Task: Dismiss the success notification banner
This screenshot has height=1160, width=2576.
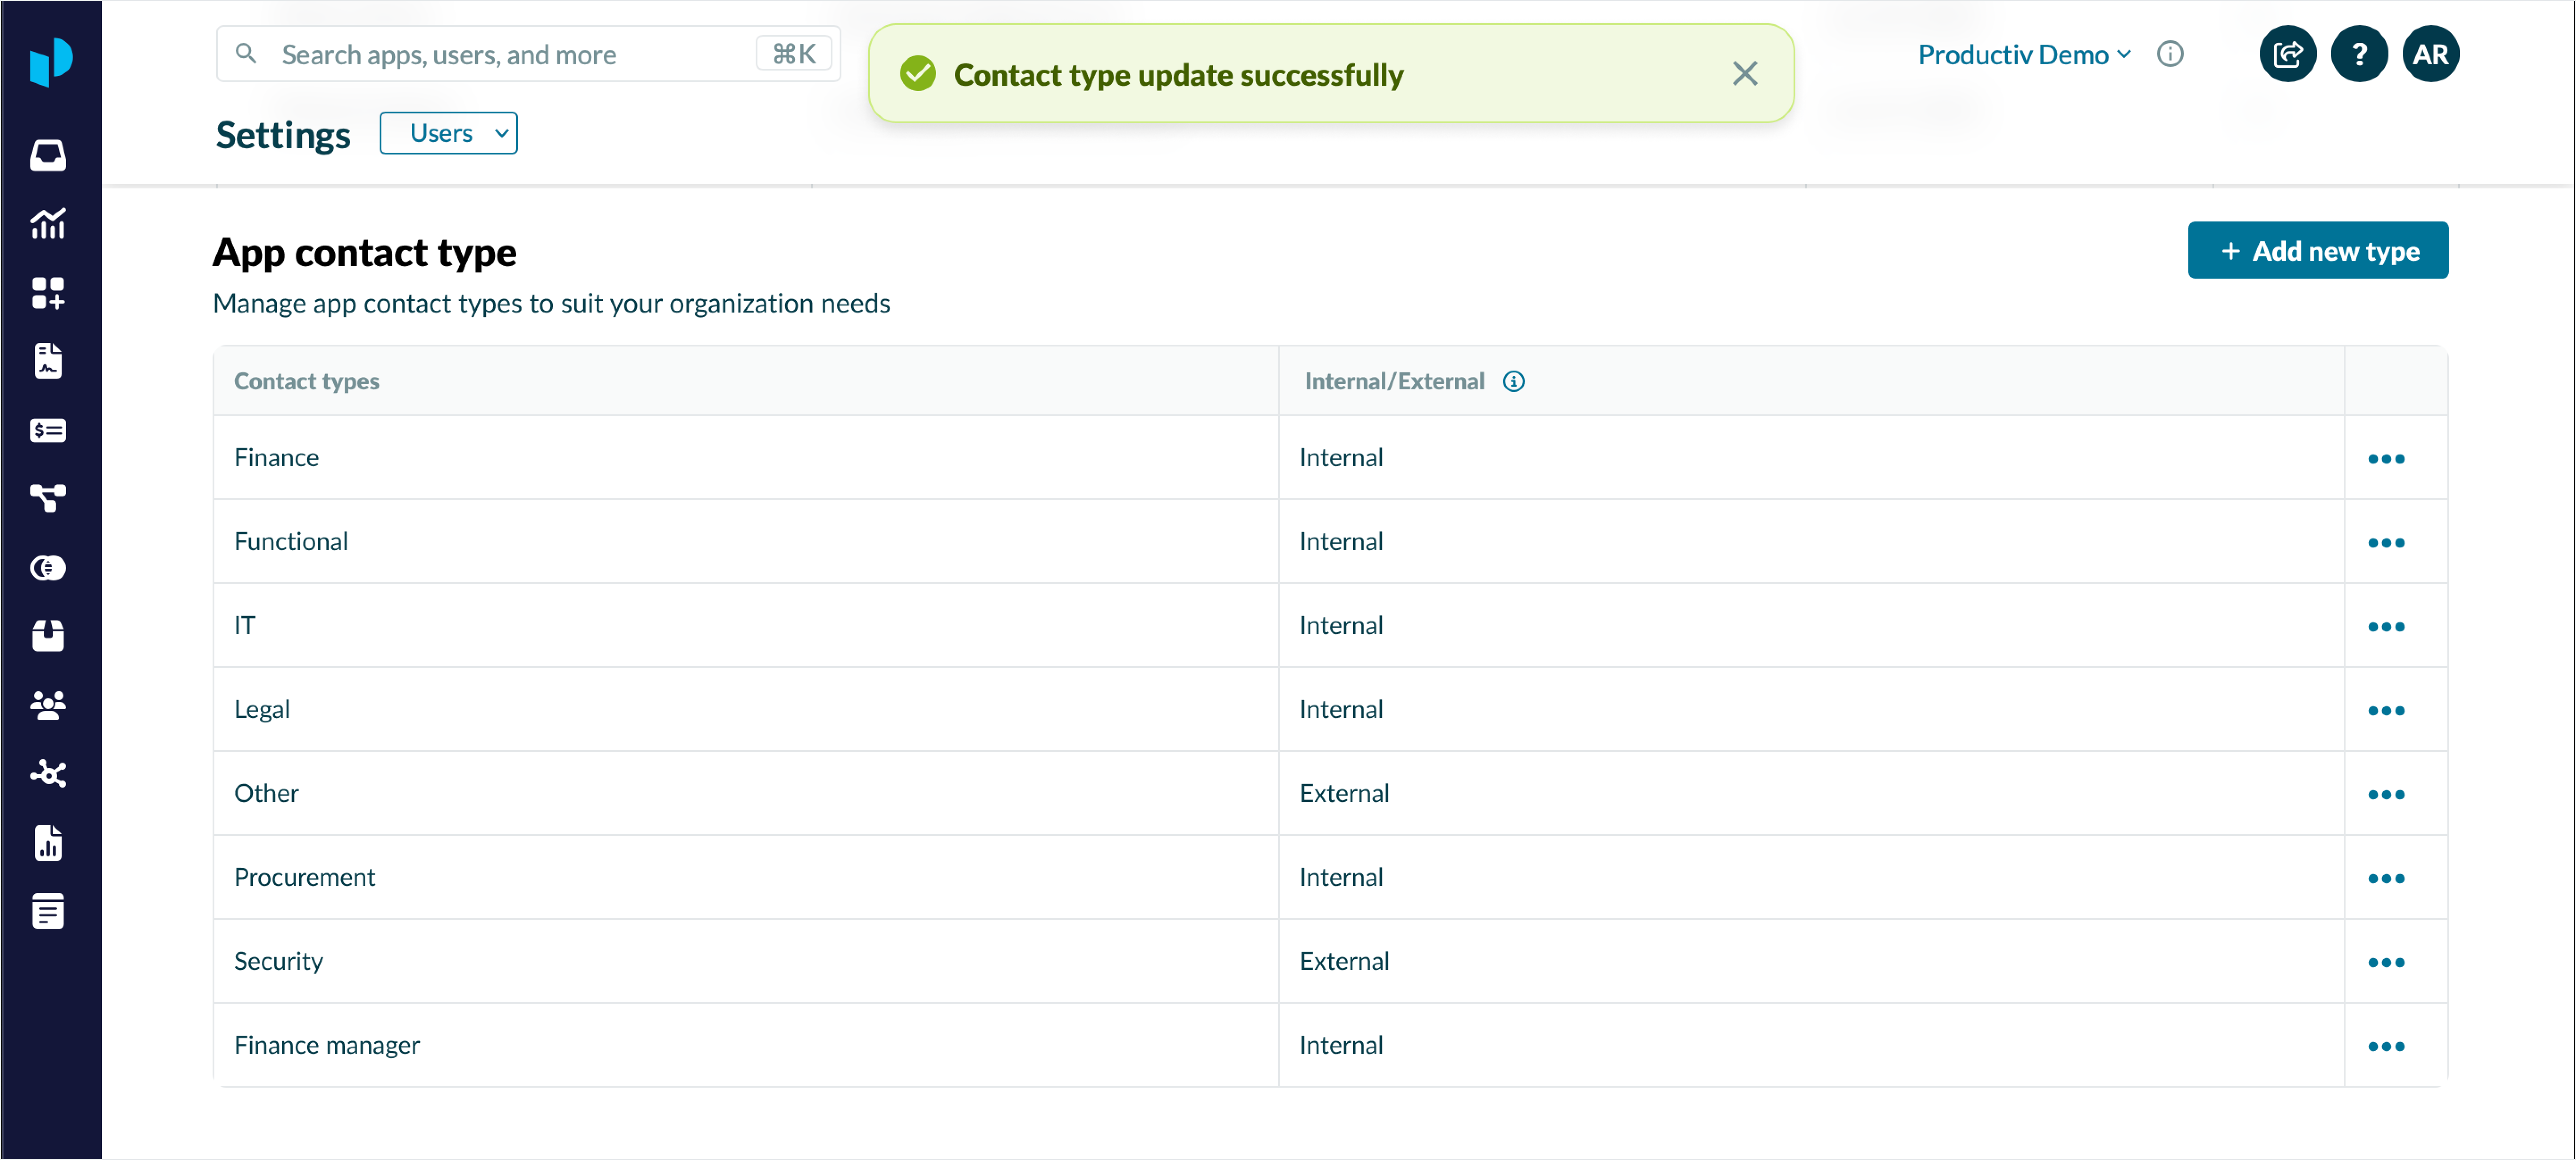Action: [1744, 73]
